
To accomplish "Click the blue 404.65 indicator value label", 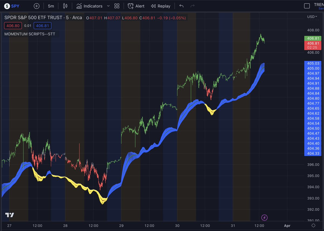I will pos(313,108).
